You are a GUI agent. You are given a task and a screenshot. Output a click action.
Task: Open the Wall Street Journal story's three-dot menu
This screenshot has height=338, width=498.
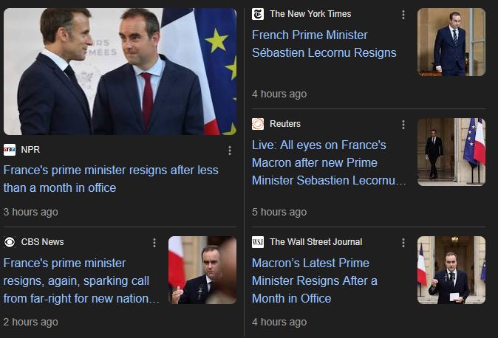pos(403,243)
